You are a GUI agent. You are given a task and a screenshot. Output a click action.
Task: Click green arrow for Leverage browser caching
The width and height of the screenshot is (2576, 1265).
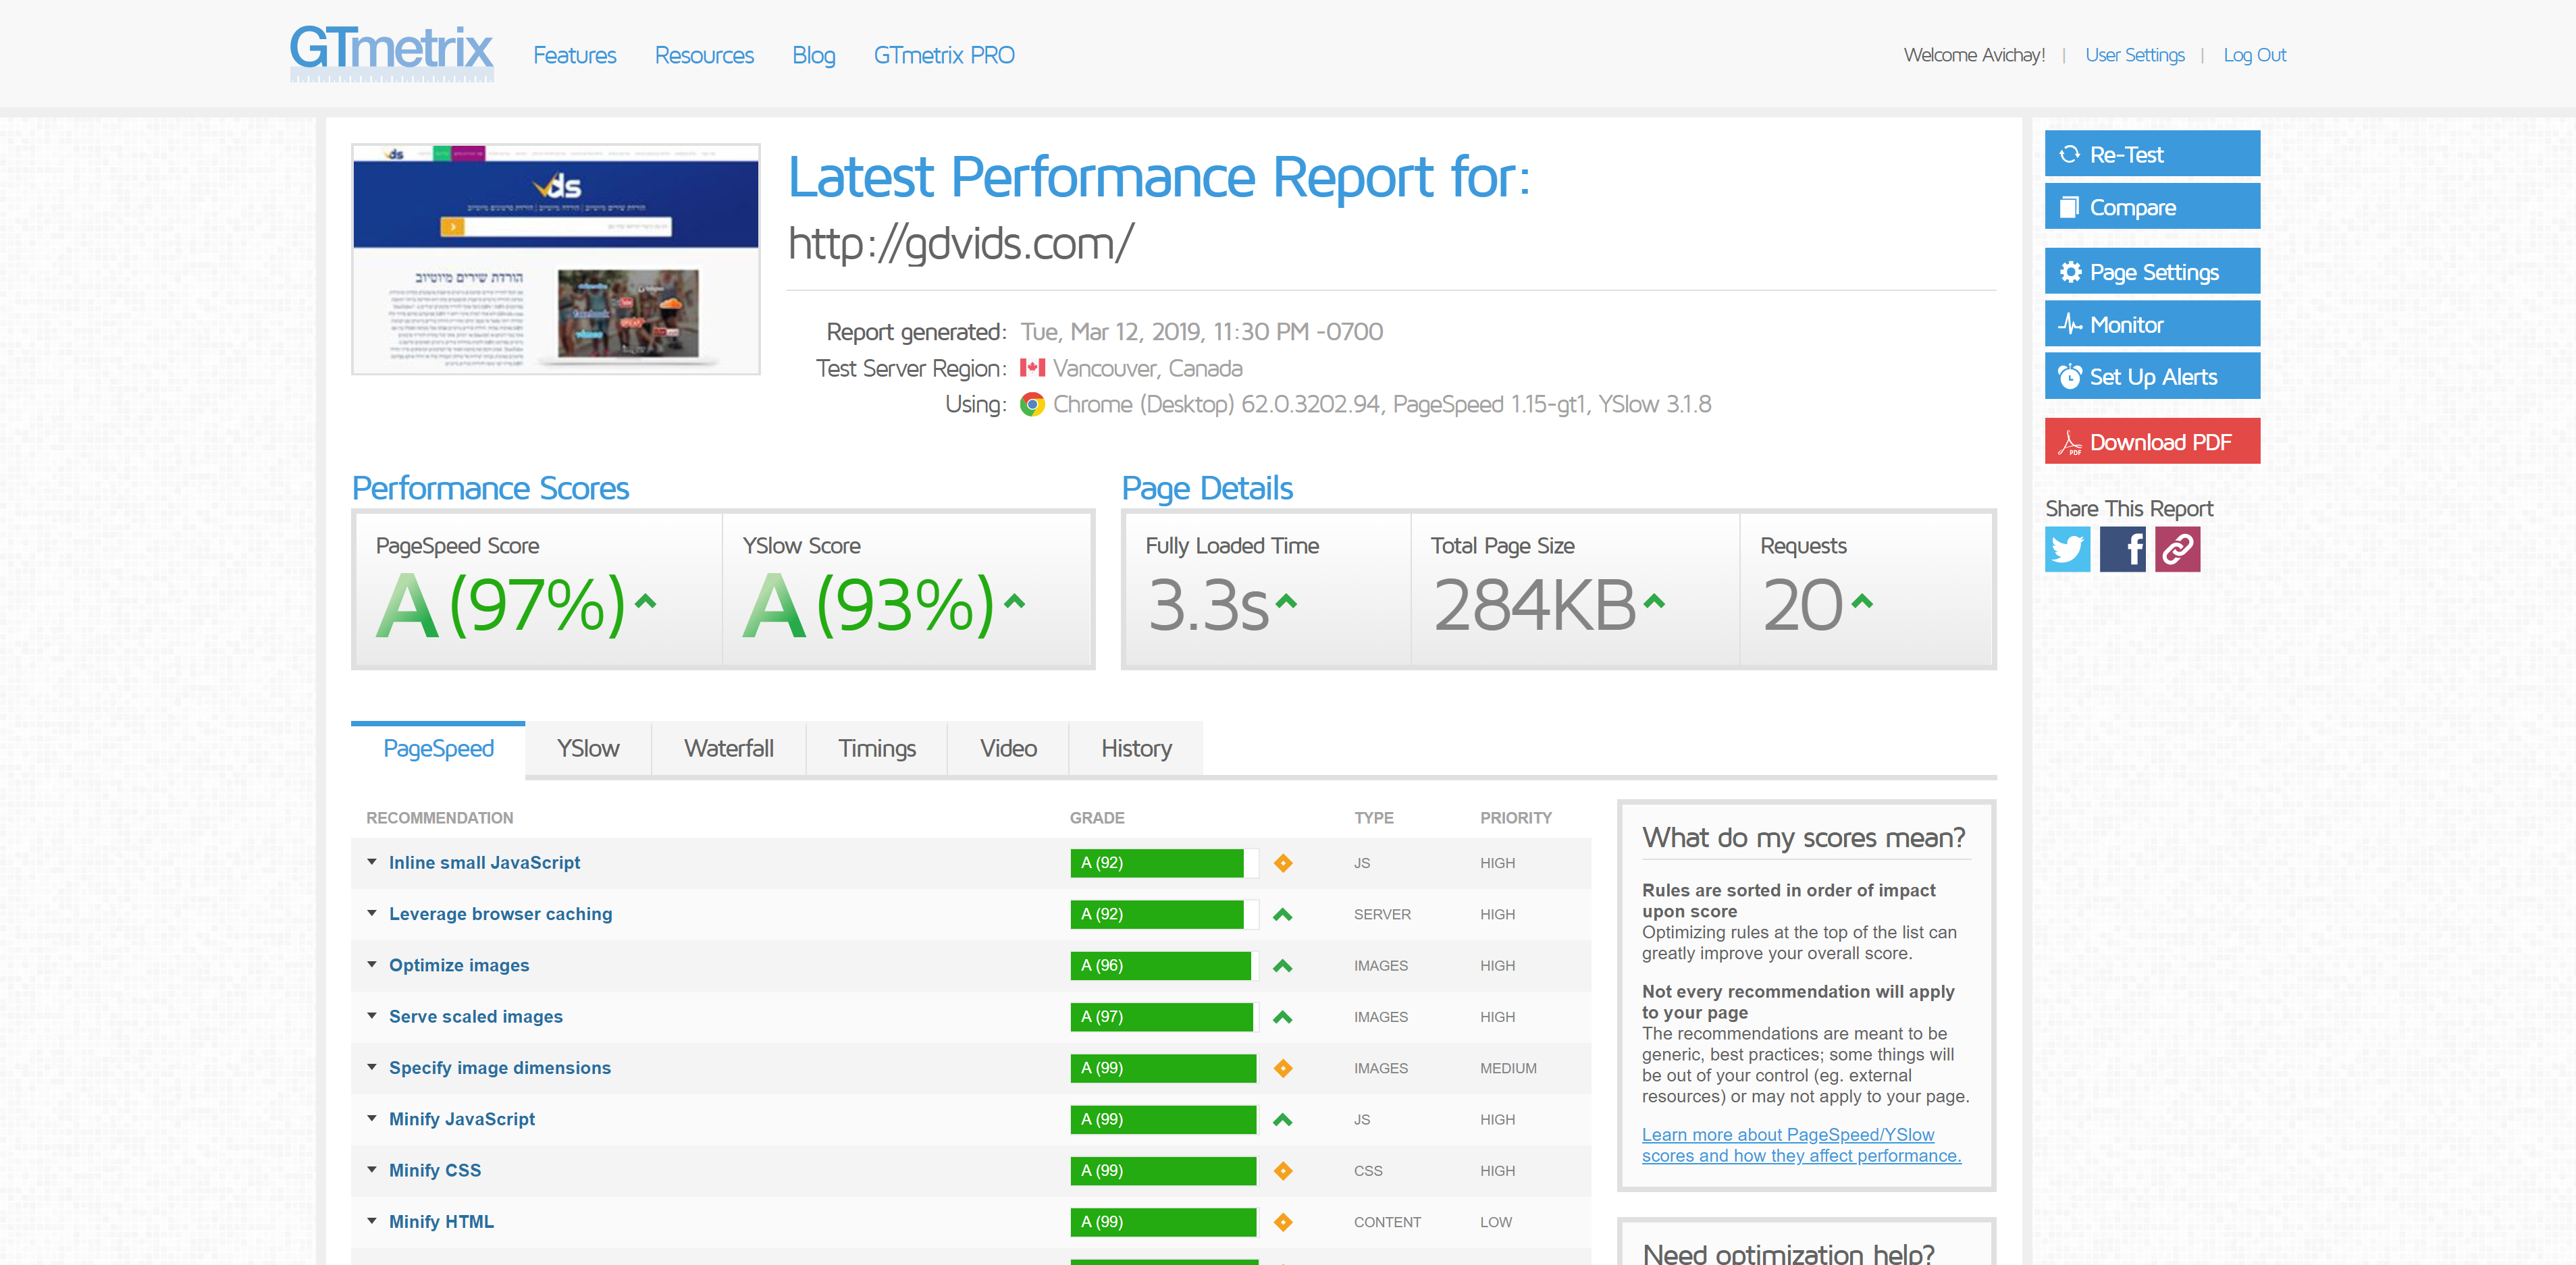point(1283,914)
